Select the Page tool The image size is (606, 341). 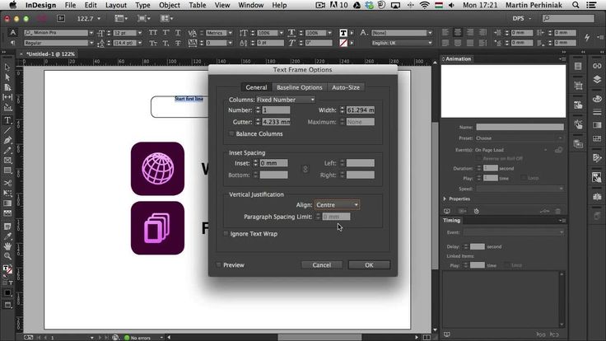[x=7, y=87]
